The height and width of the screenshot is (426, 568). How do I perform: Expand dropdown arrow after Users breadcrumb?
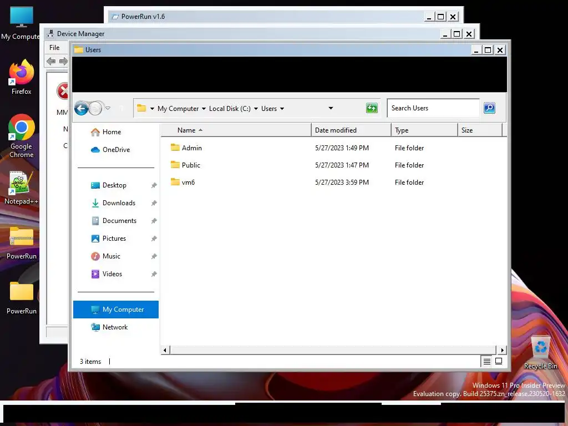282,109
